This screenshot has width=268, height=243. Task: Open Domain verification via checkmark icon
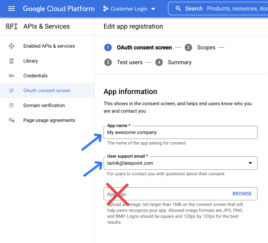[x=12, y=105]
